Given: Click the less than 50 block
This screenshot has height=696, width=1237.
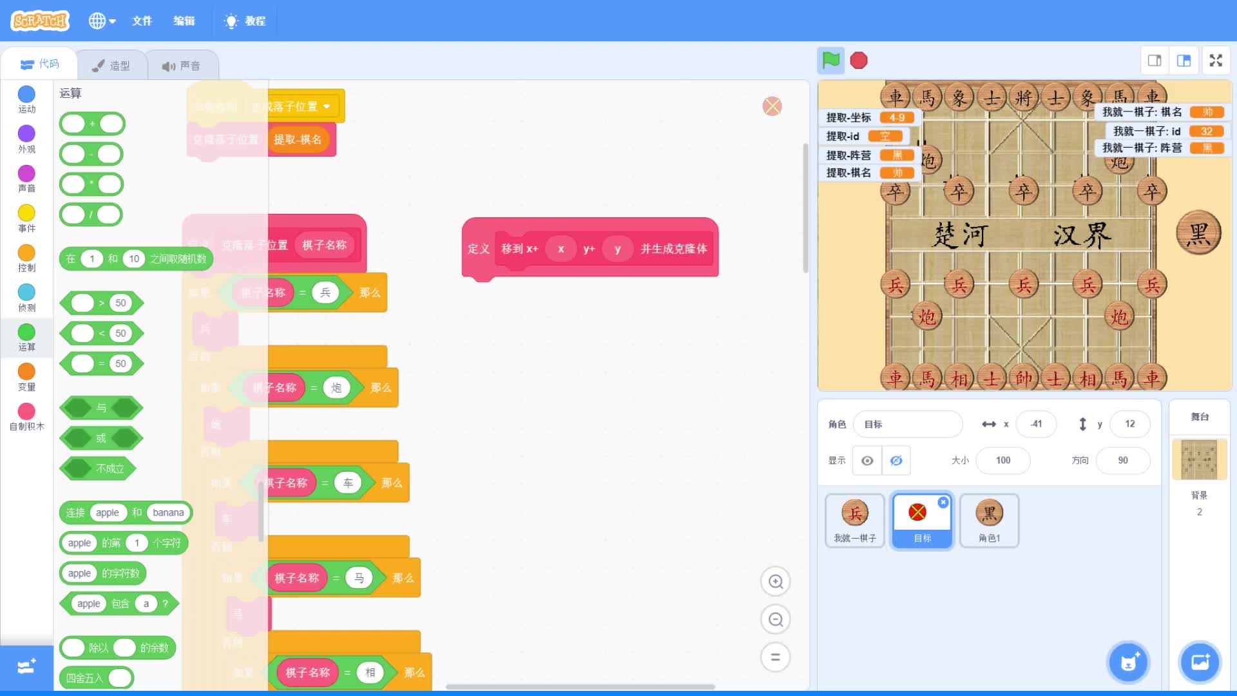Looking at the screenshot, I should [101, 333].
